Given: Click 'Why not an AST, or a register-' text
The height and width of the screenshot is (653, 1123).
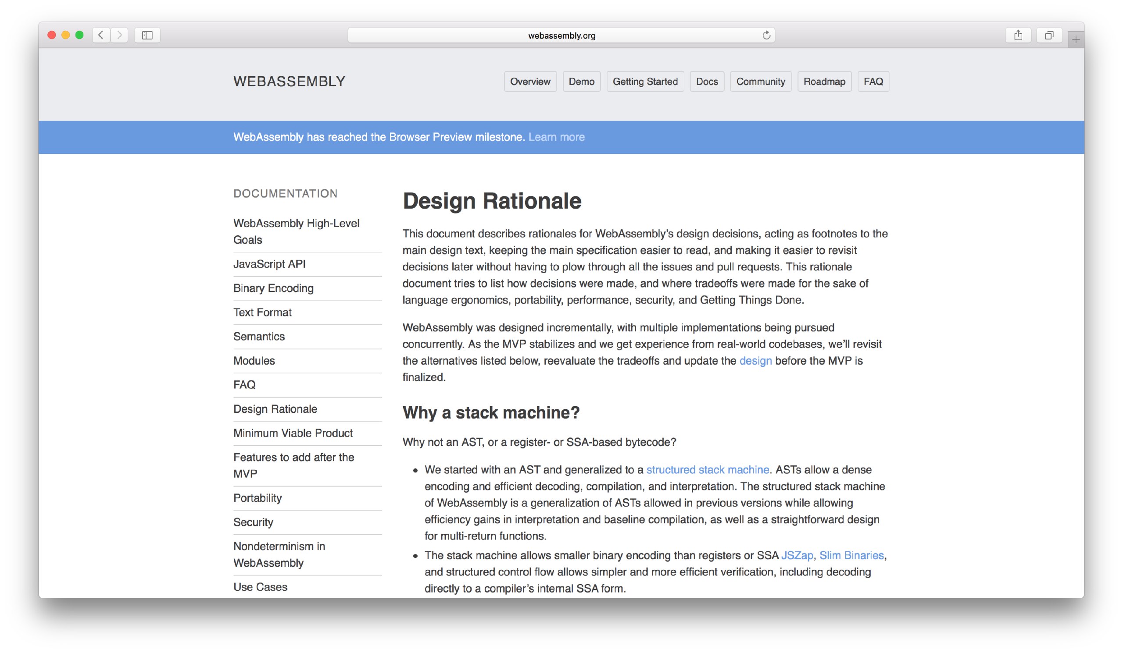Looking at the screenshot, I should (x=477, y=443).
